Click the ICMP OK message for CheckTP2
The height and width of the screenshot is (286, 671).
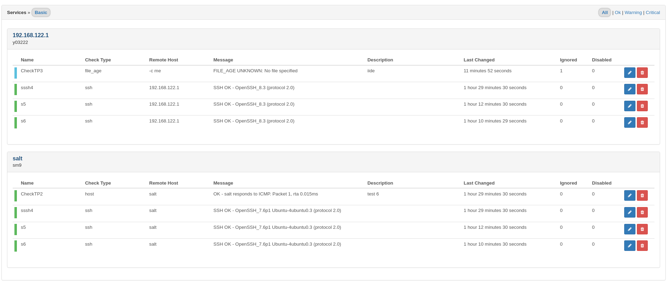pyautogui.click(x=266, y=194)
